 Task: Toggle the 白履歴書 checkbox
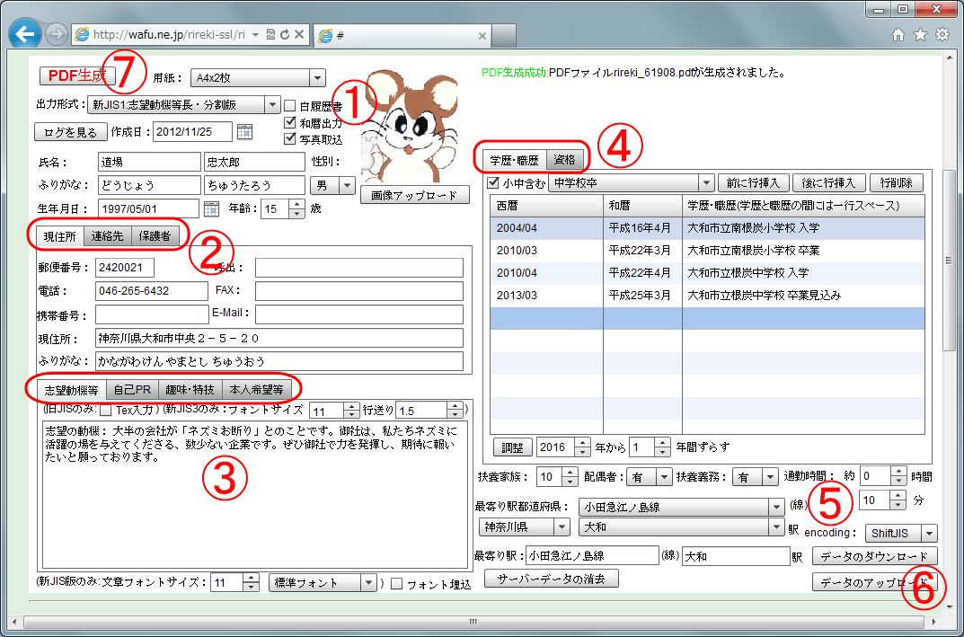coord(290,106)
